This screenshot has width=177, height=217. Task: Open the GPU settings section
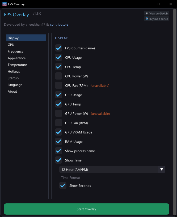coord(26,45)
